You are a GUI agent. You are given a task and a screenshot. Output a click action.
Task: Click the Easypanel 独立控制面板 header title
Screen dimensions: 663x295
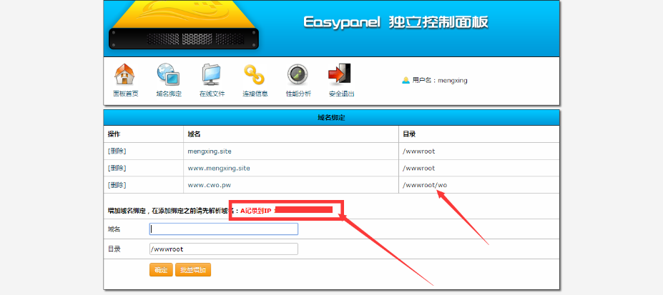coord(396,22)
